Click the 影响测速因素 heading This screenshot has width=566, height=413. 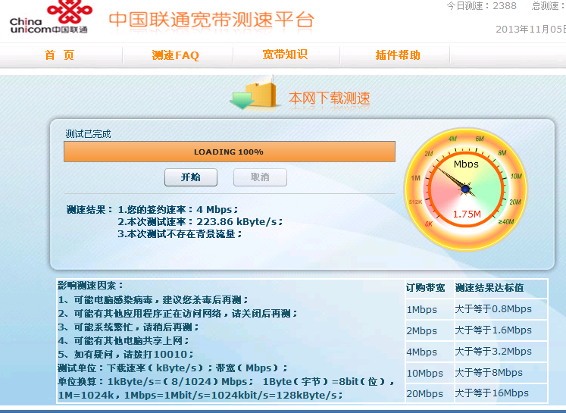click(x=91, y=286)
